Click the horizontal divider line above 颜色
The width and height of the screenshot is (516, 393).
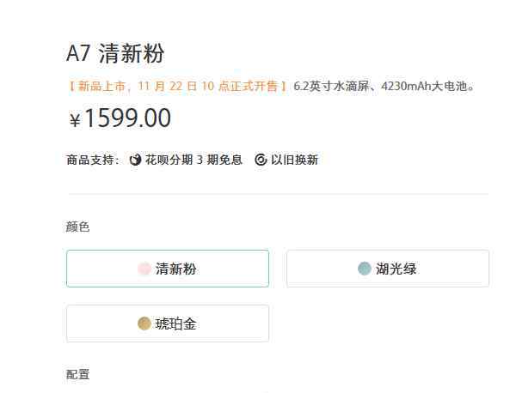click(x=279, y=194)
